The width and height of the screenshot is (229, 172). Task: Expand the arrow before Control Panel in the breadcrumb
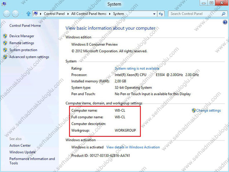tap(40, 14)
